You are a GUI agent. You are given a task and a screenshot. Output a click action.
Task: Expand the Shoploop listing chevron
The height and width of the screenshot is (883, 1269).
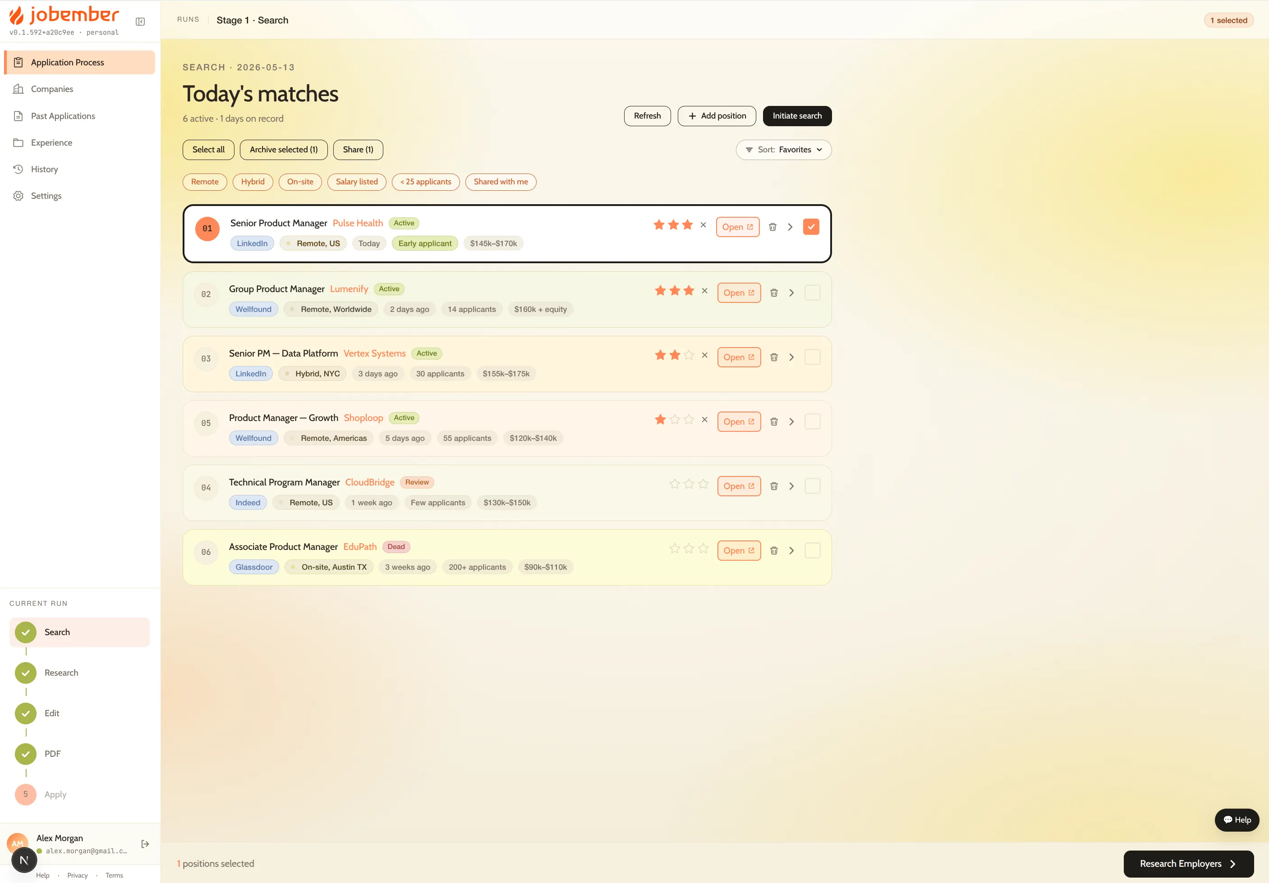click(791, 421)
